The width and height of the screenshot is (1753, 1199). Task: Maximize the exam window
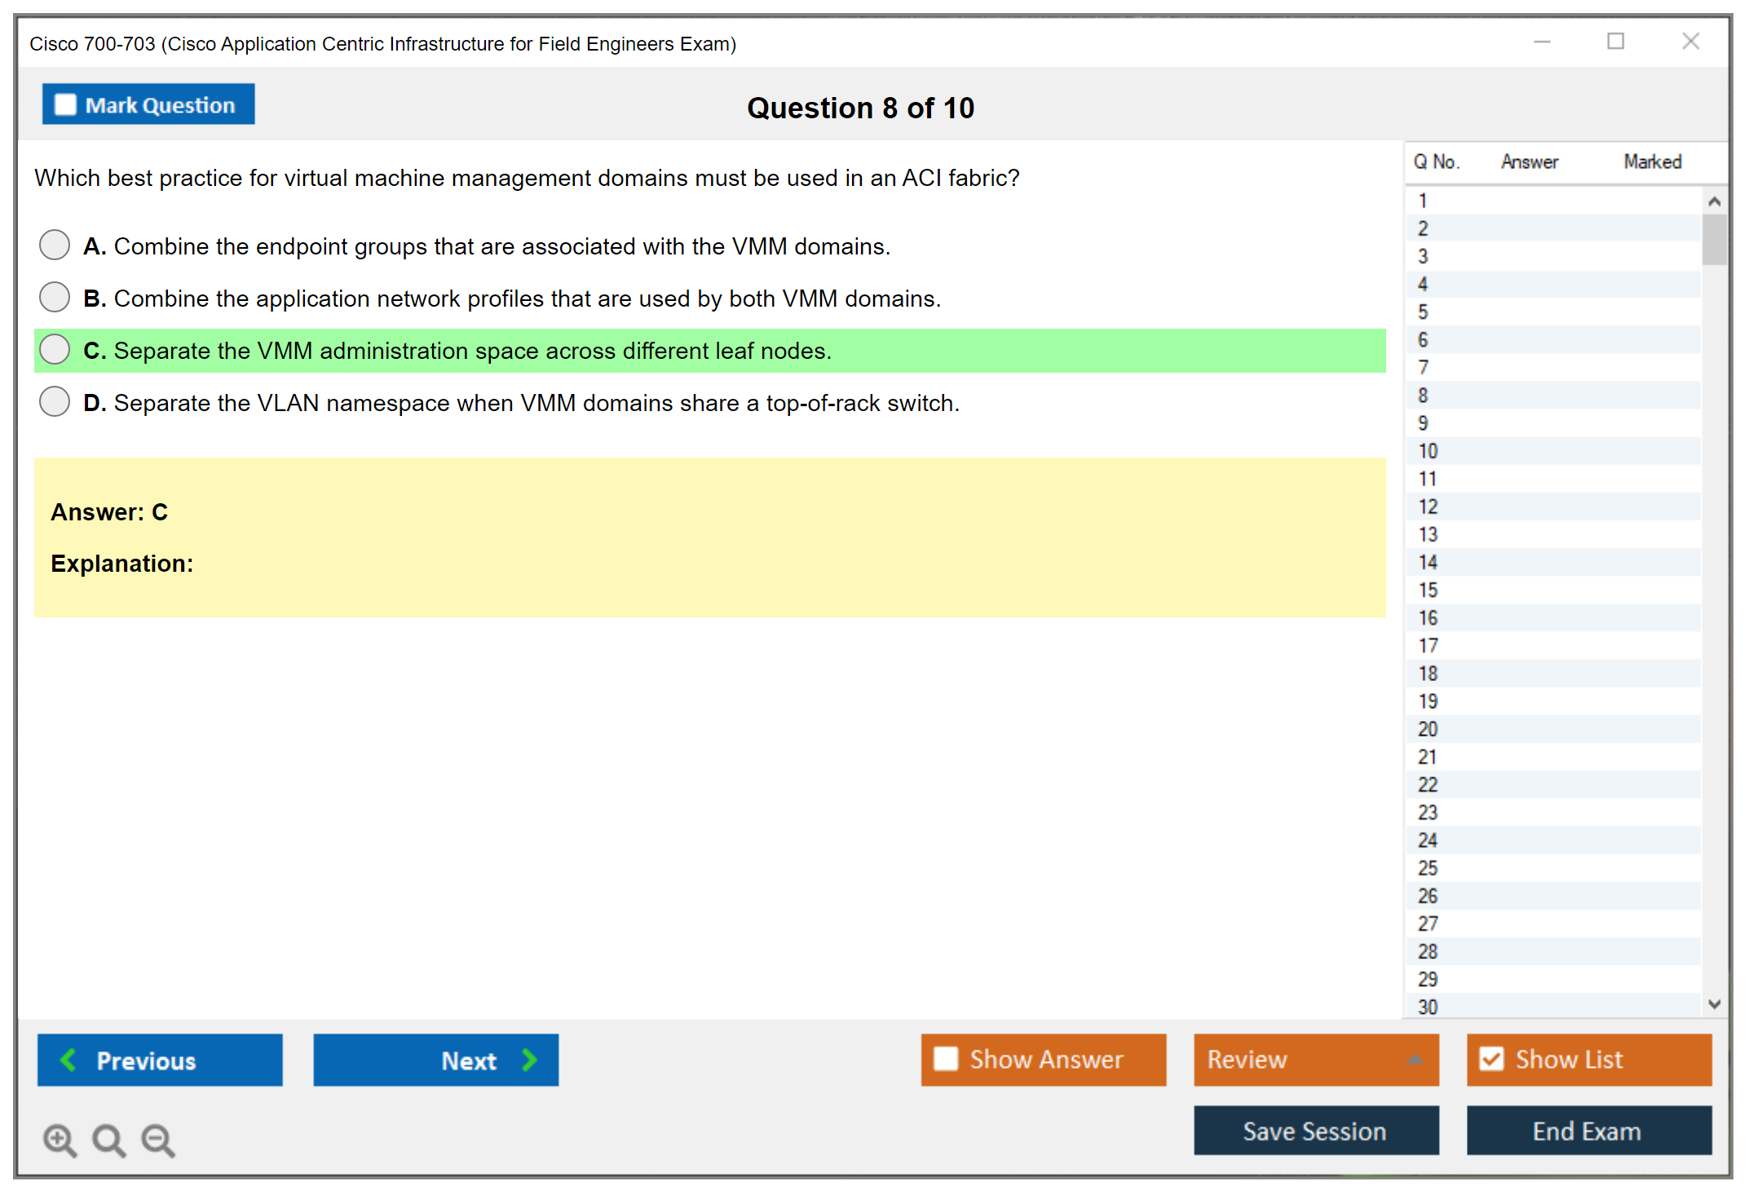click(1615, 42)
